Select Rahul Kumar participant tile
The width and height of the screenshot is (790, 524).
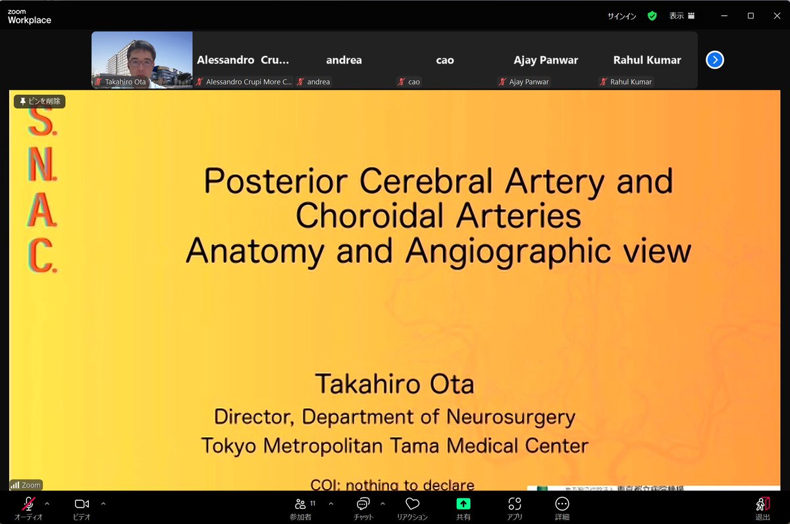tap(647, 60)
